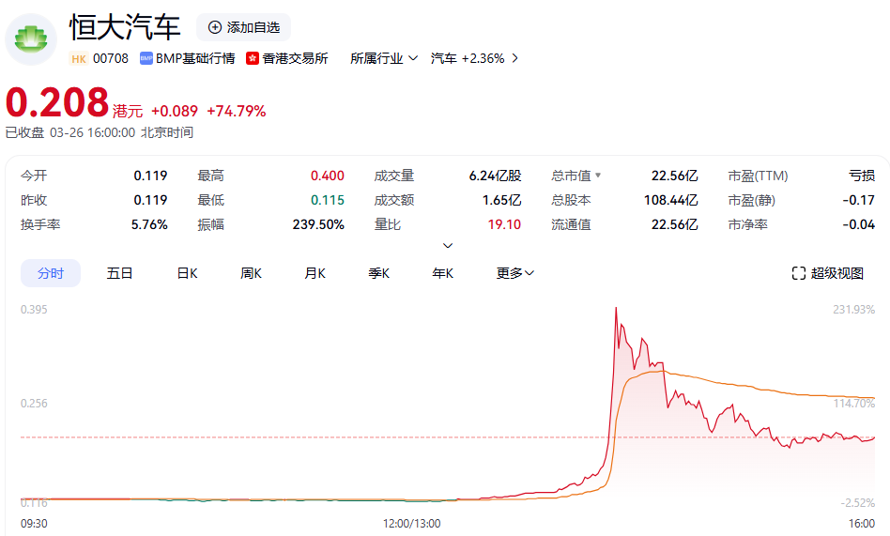
Task: Click 市盈(静) value -0.17
Action: pyautogui.click(x=858, y=200)
